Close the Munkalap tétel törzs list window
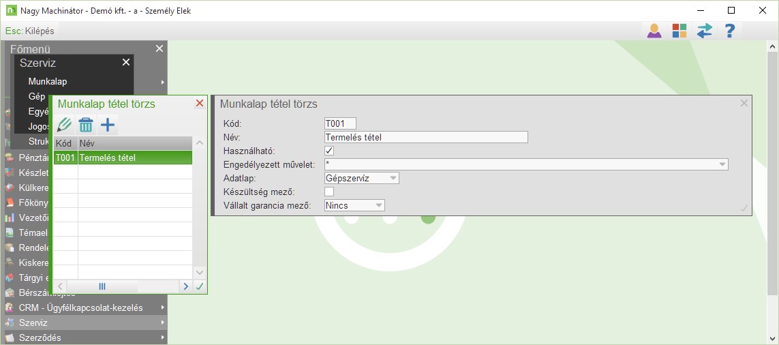This screenshot has width=779, height=345. click(200, 104)
